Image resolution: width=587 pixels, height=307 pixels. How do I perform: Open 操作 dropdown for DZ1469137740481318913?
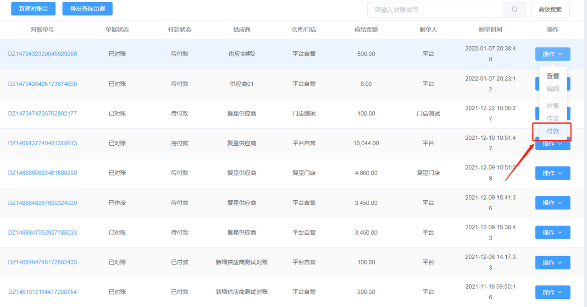(553, 144)
